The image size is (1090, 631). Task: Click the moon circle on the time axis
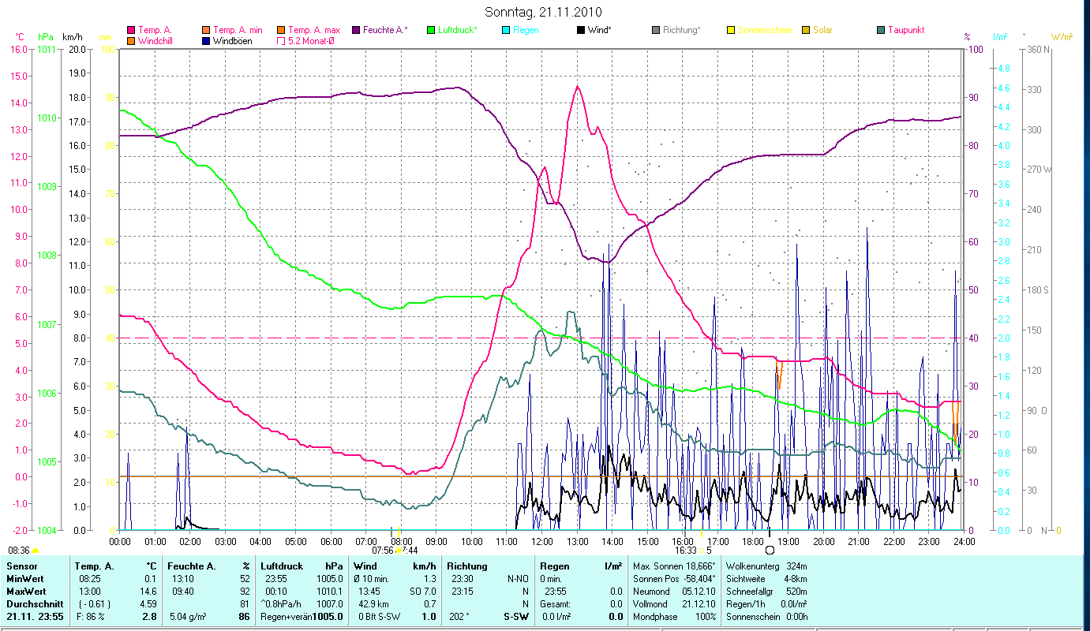point(770,550)
